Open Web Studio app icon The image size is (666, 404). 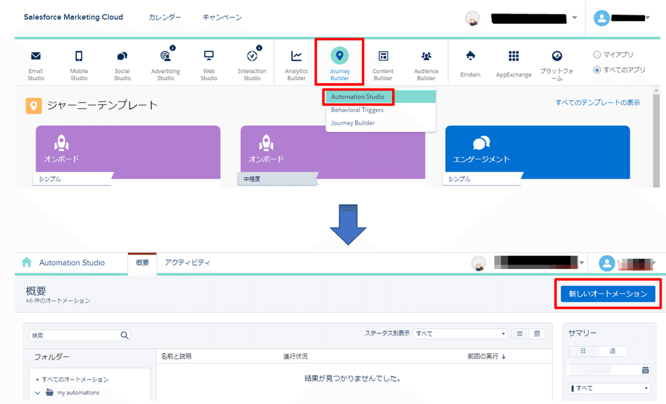[209, 56]
